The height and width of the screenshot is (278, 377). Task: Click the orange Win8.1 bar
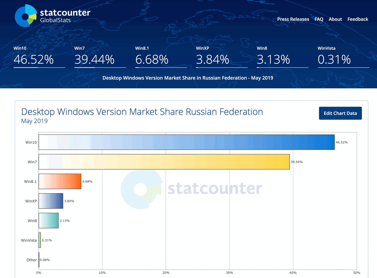click(60, 181)
